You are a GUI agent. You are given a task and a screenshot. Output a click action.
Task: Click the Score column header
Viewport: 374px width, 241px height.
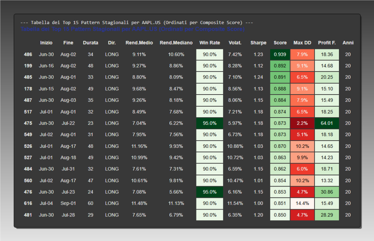[x=280, y=43]
